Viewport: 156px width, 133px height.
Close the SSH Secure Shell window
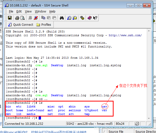pos(147,5)
